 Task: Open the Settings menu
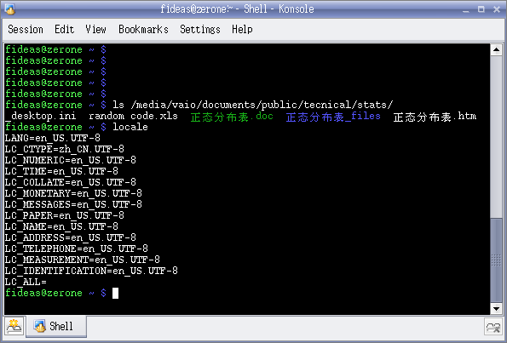click(200, 30)
